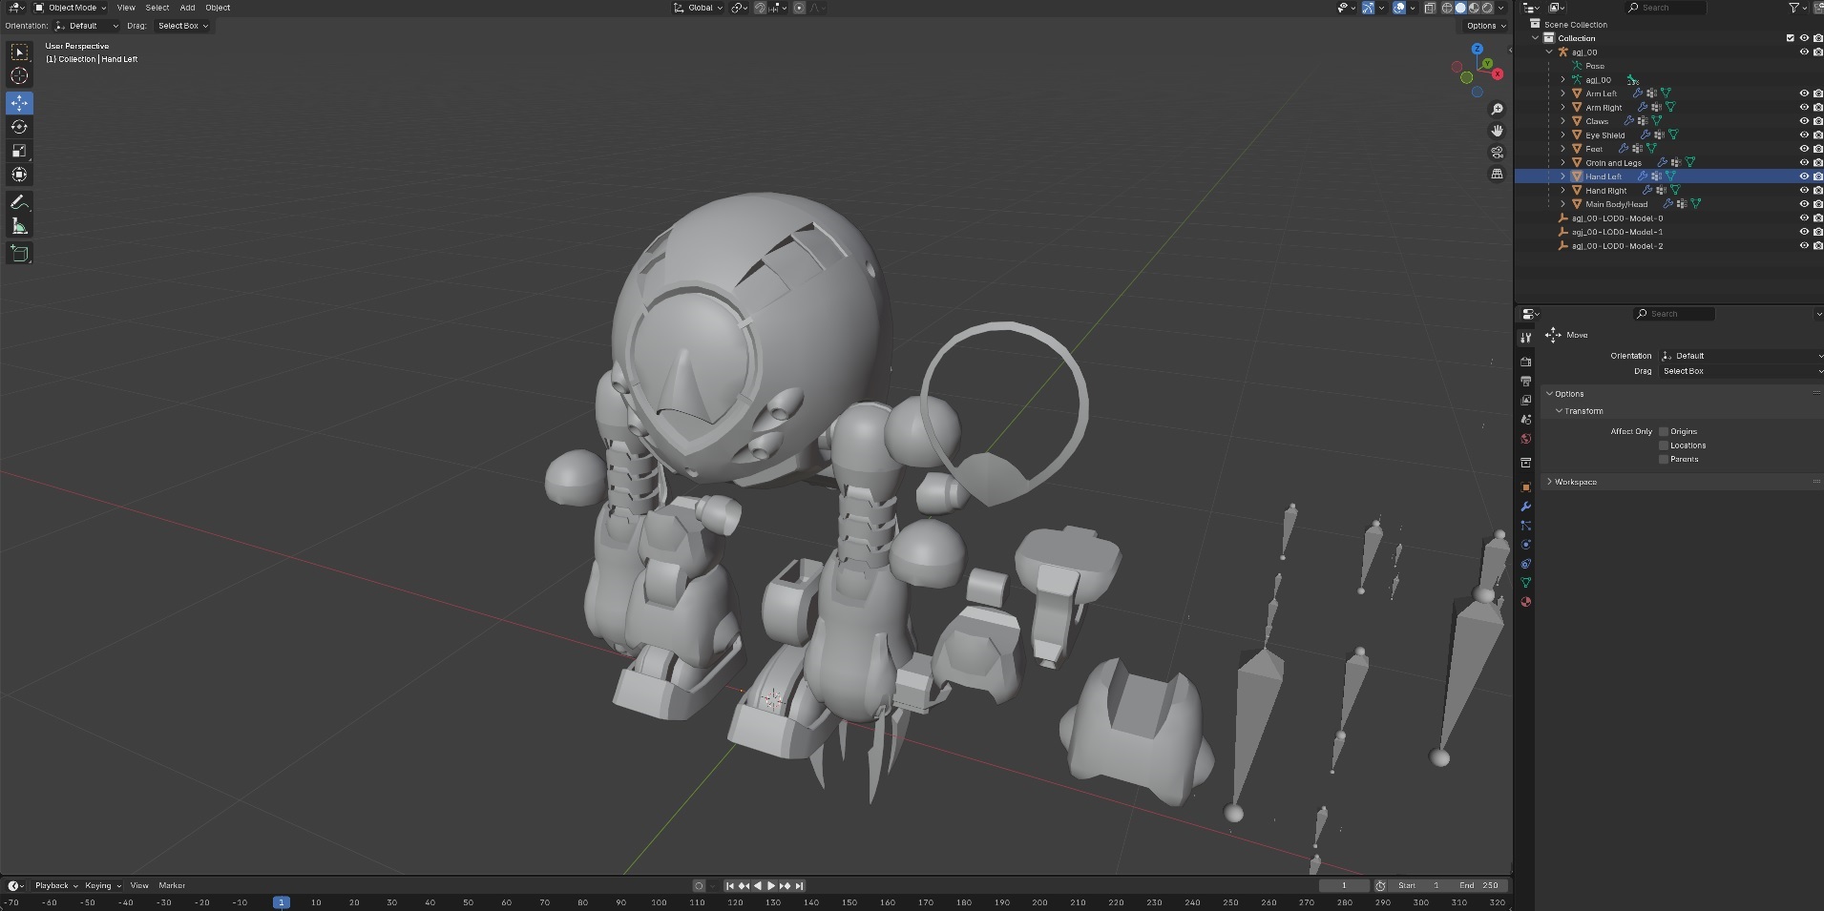Open the View Layer properties tab
The height and width of the screenshot is (911, 1824).
(1525, 401)
